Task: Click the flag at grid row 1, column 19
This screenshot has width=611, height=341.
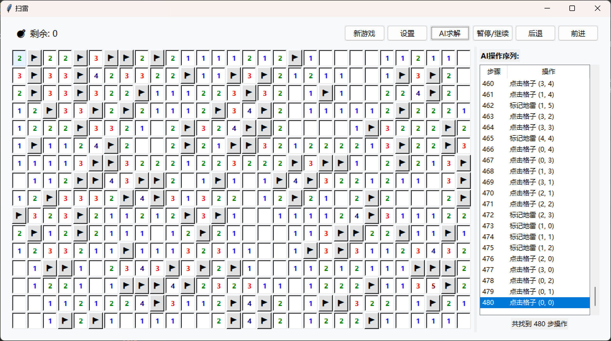Action: click(x=295, y=58)
